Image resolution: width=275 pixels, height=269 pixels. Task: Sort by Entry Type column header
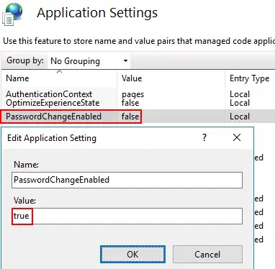(250, 78)
